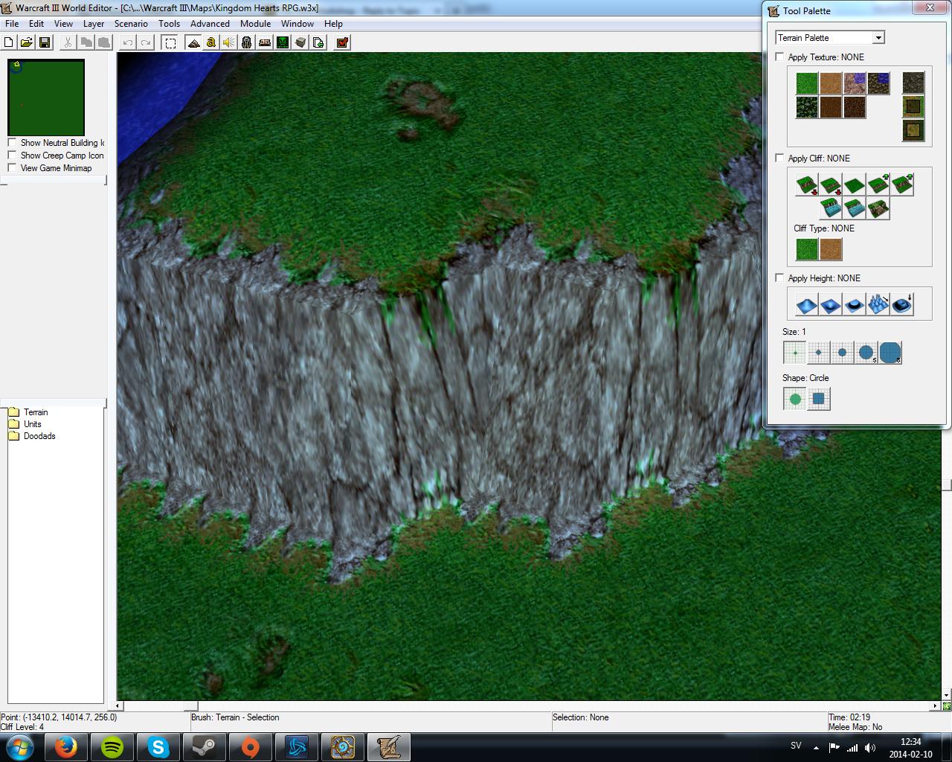Select the Smooth height tool
This screenshot has height=762, width=952.
click(x=902, y=304)
